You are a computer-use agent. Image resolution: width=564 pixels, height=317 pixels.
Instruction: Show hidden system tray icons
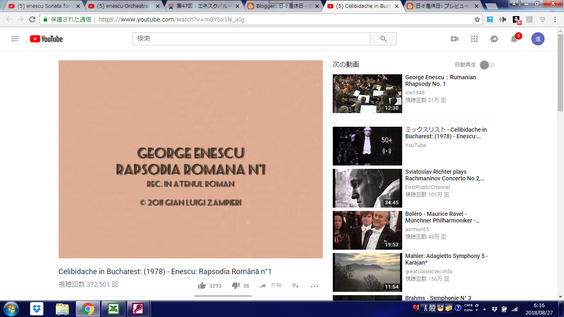click(x=485, y=309)
